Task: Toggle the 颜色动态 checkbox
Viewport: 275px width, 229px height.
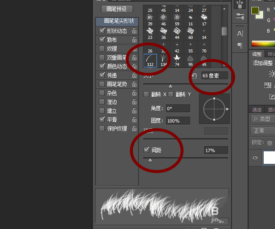Action: point(102,66)
